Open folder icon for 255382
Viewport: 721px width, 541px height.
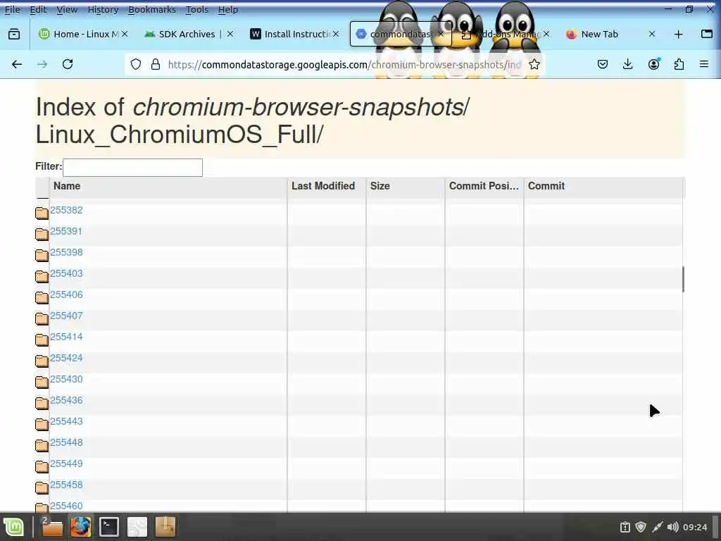click(42, 213)
